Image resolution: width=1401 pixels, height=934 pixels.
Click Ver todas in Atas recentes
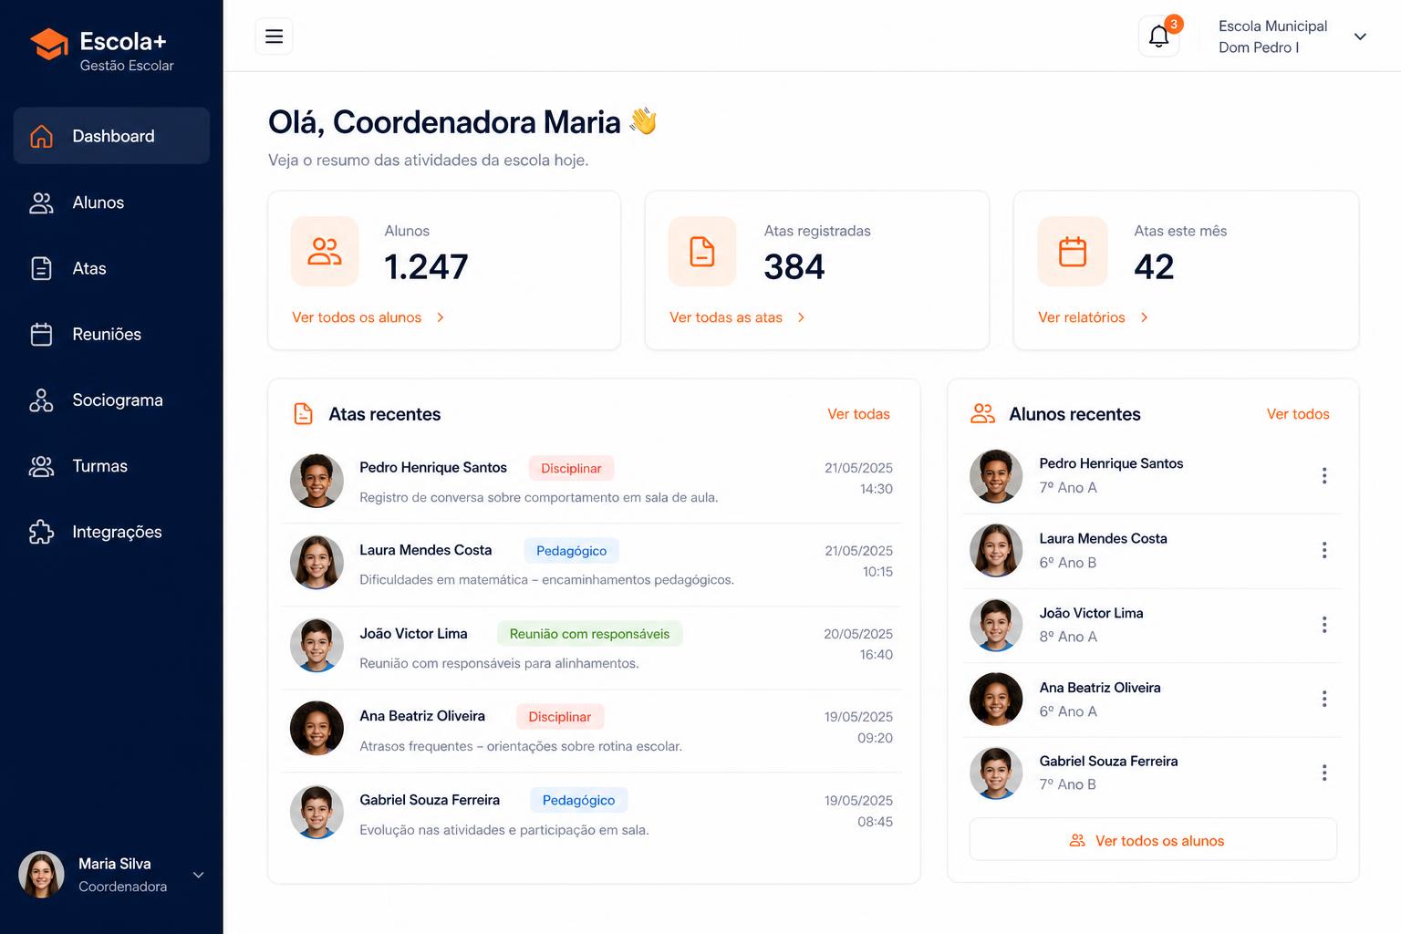click(x=858, y=414)
